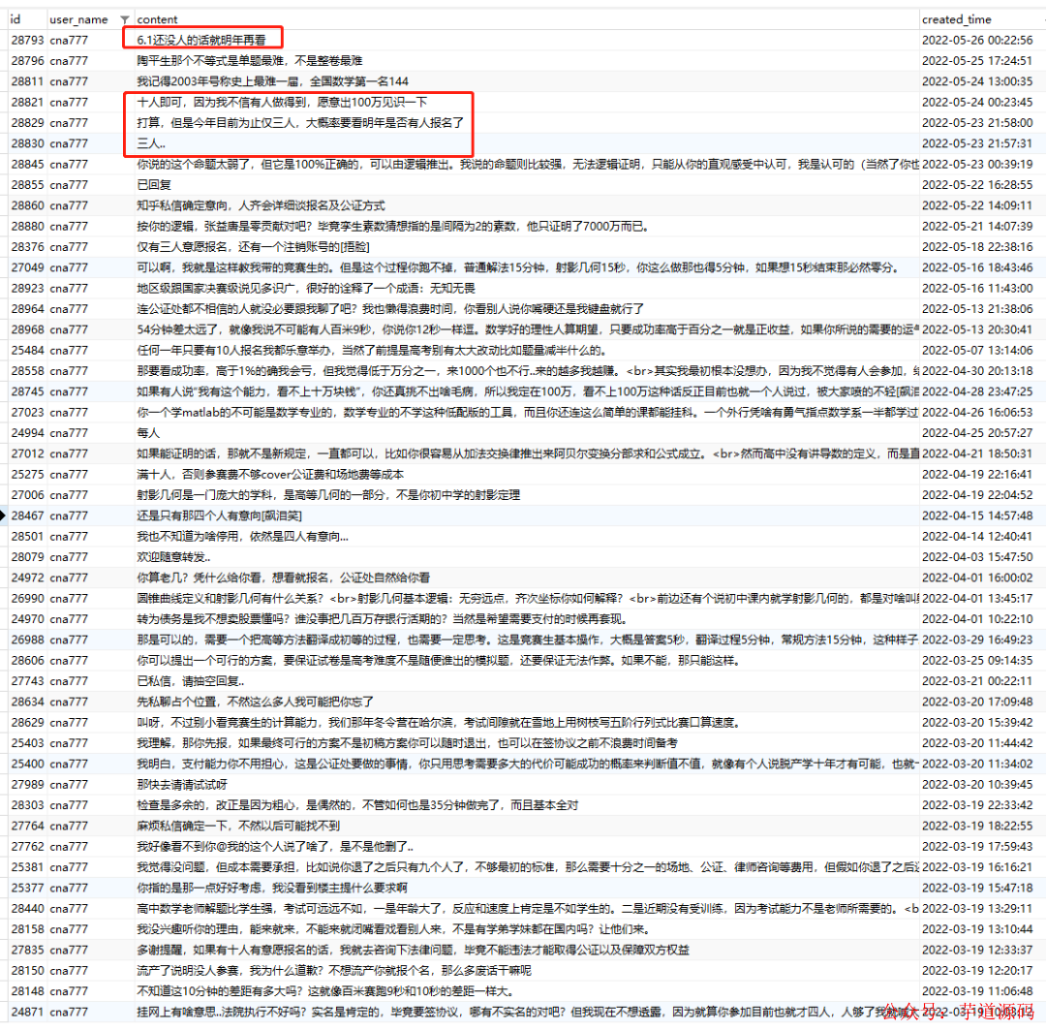Select id cell 28150
The image size is (1046, 1031).
coord(27,971)
